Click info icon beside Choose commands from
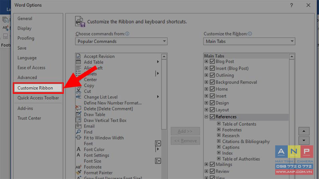This screenshot has height=179, width=319. point(127,34)
